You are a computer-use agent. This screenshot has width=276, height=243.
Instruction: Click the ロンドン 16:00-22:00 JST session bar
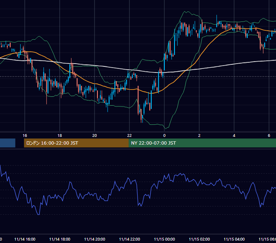click(76, 143)
